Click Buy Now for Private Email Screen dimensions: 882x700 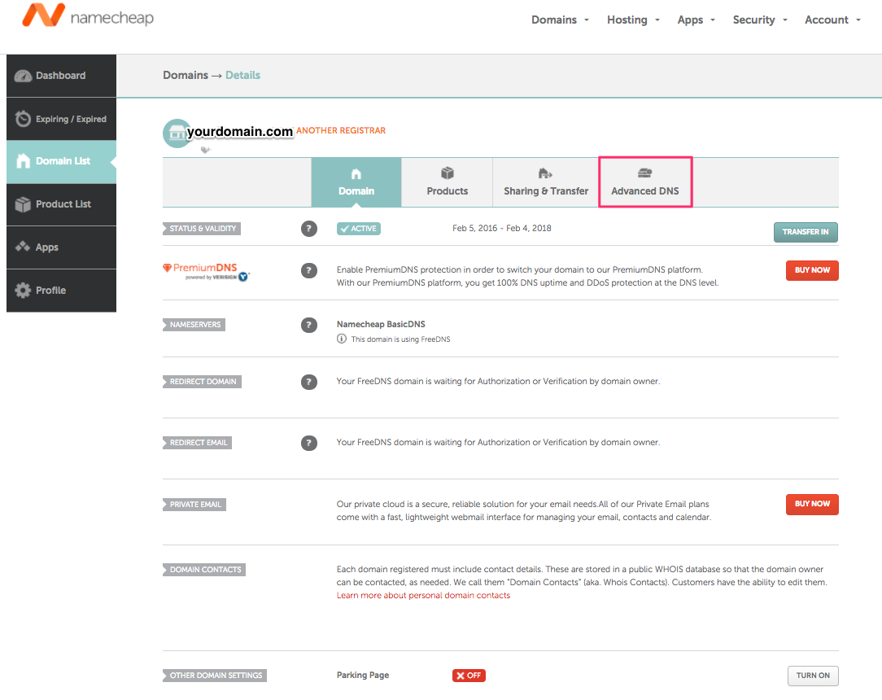(x=812, y=504)
